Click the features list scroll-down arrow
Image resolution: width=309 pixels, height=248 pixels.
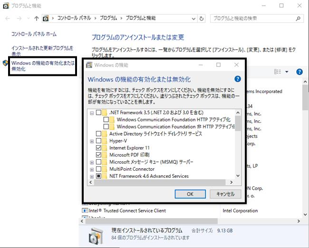pos(238,175)
